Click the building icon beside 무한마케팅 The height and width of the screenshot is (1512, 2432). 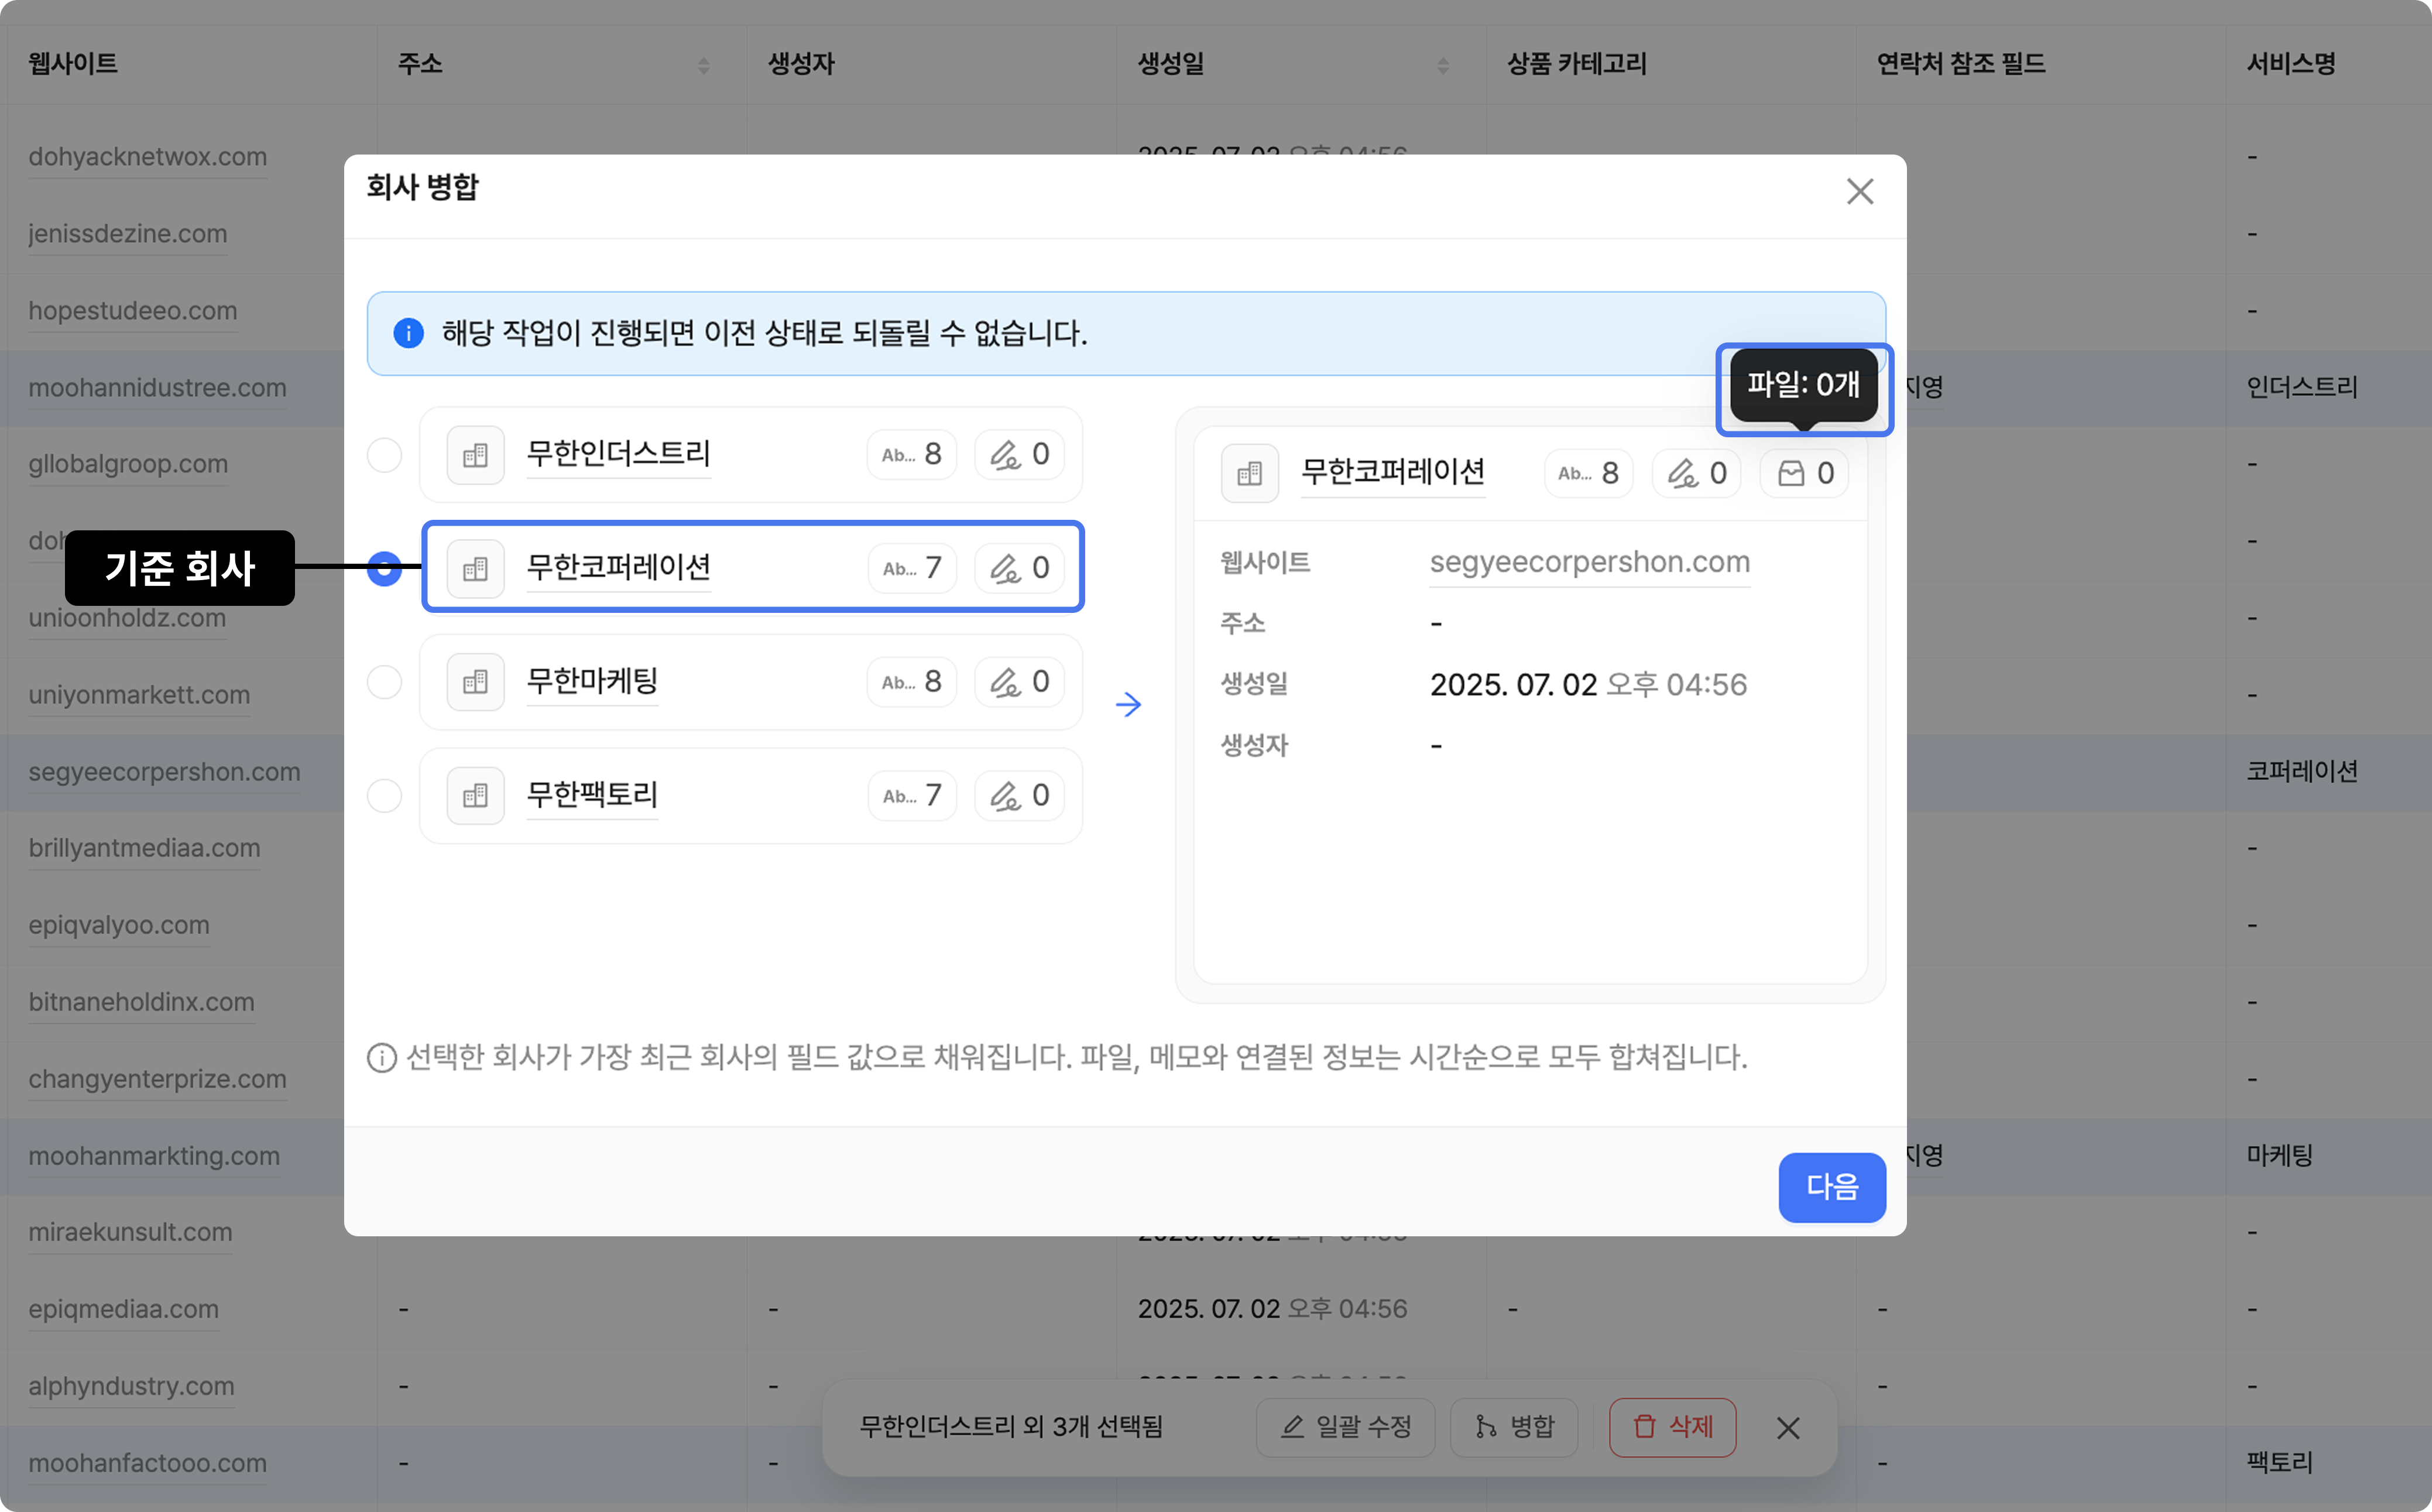[475, 682]
